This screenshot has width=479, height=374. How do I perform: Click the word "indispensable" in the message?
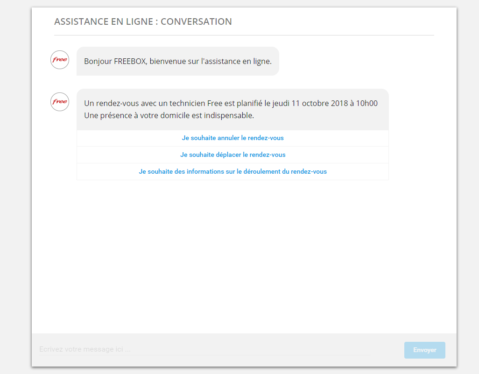coord(229,116)
